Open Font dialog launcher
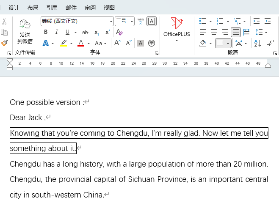279x203 pixels. 157,53
